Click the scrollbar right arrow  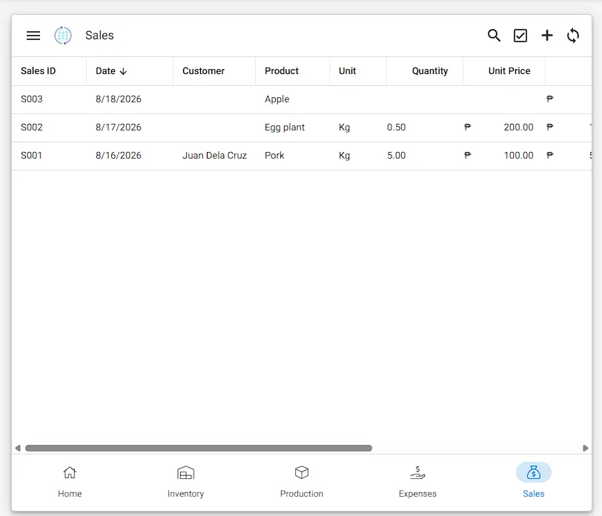point(585,448)
